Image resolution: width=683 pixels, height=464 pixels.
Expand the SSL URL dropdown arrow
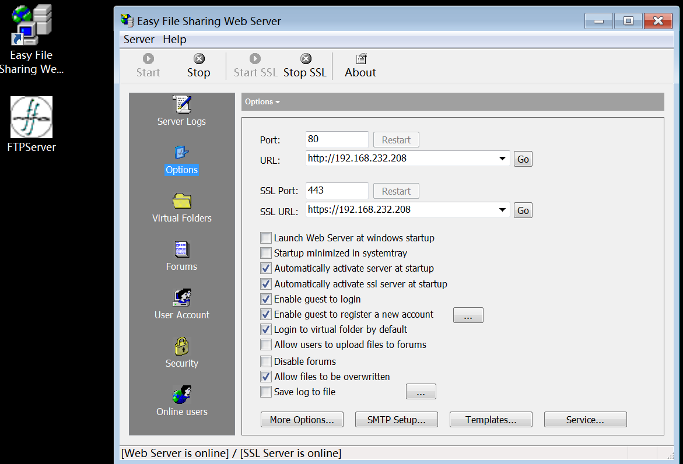[502, 210]
